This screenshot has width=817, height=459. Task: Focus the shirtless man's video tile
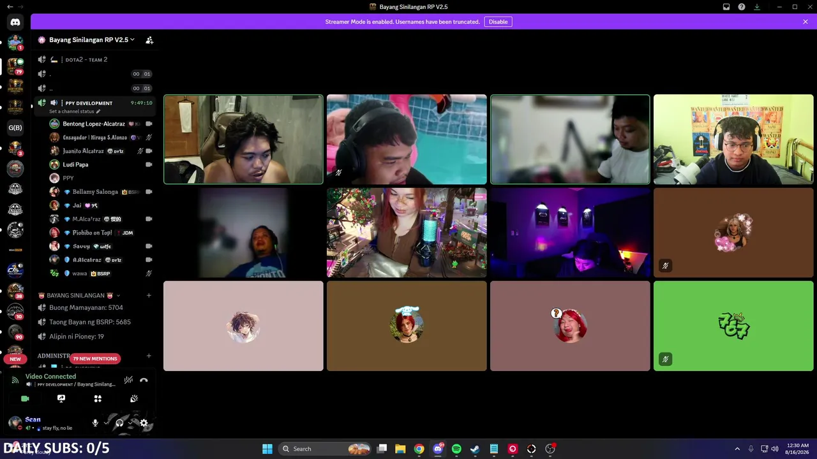(243, 140)
